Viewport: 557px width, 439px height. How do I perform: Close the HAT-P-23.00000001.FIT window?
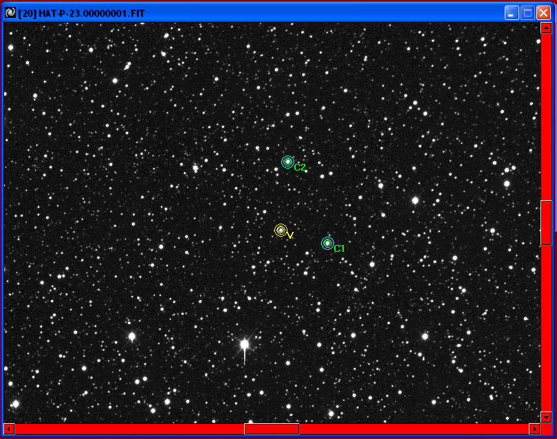543,13
